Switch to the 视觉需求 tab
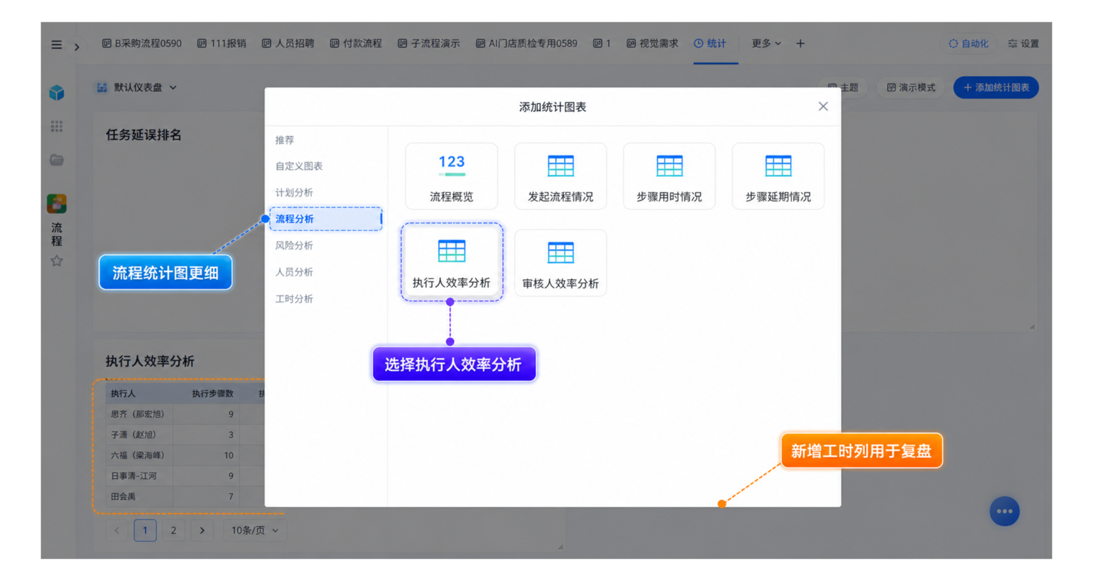 click(652, 43)
